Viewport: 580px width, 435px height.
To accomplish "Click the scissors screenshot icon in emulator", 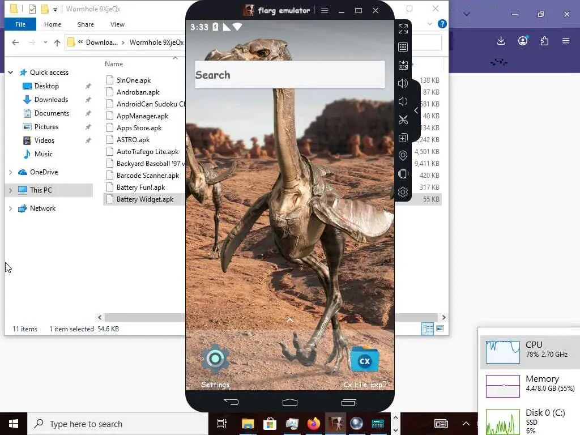I will pyautogui.click(x=403, y=120).
